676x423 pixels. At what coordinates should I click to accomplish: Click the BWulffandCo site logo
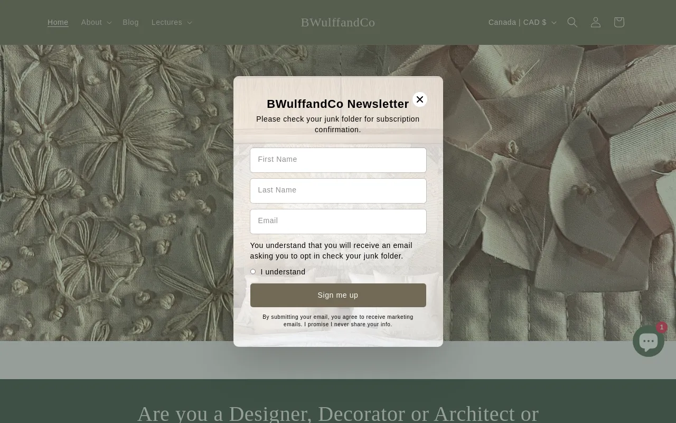coord(338,22)
